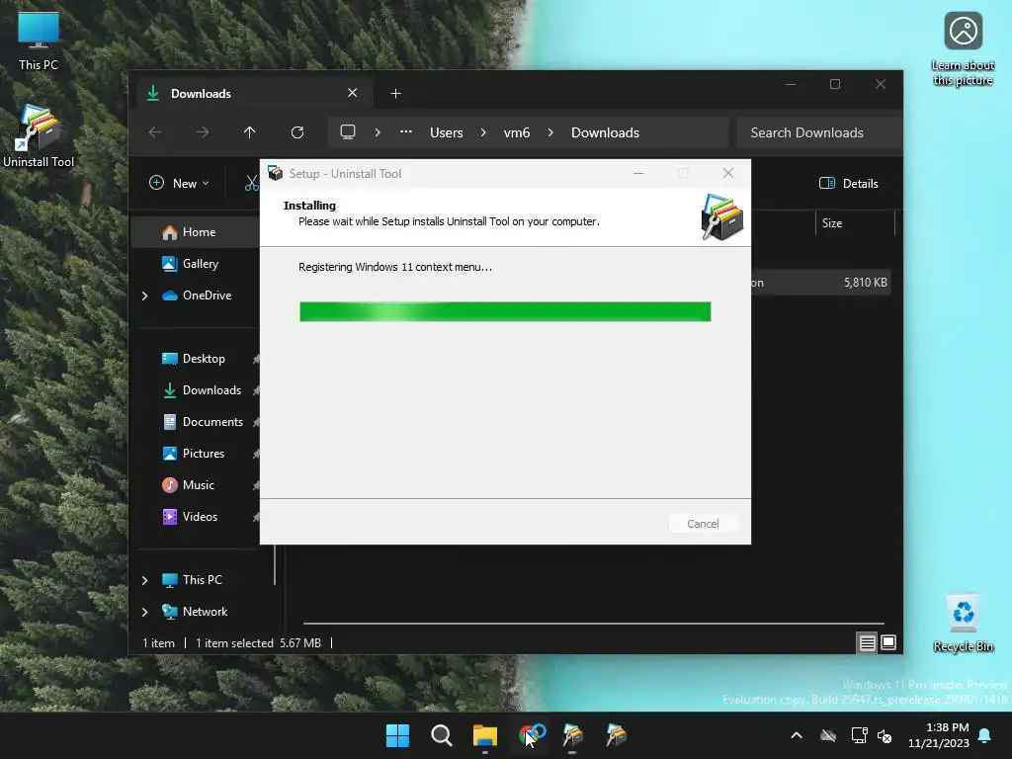1012x759 pixels.
Task: Go back in File Explorer
Action: pos(155,132)
